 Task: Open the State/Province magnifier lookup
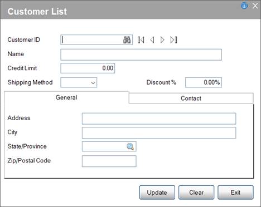(x=130, y=146)
